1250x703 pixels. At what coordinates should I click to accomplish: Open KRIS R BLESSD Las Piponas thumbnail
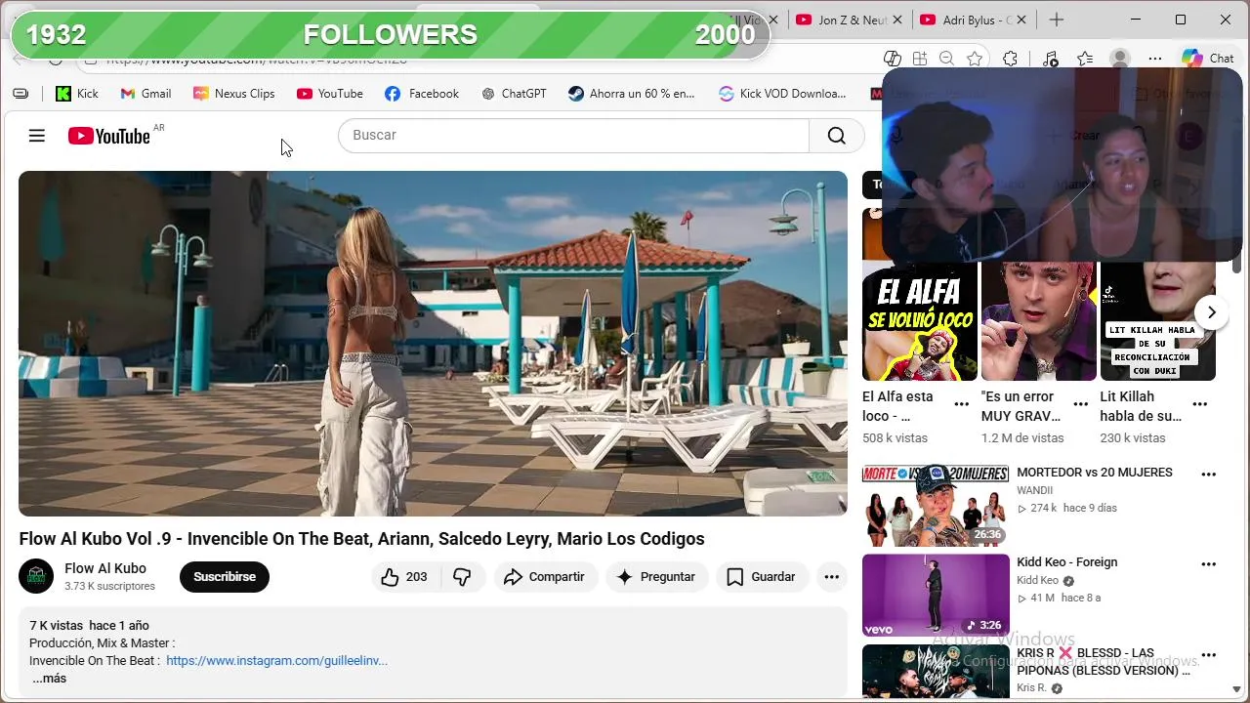point(936,672)
